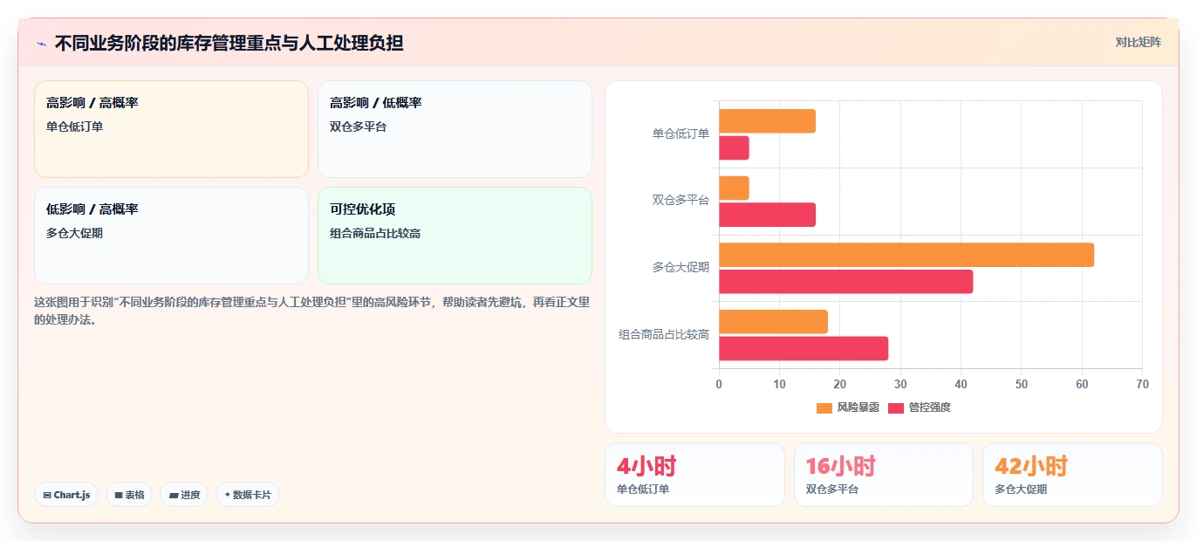Click the 双仓多平台 y-axis label
Viewport: 1197px width, 541px height.
(681, 200)
